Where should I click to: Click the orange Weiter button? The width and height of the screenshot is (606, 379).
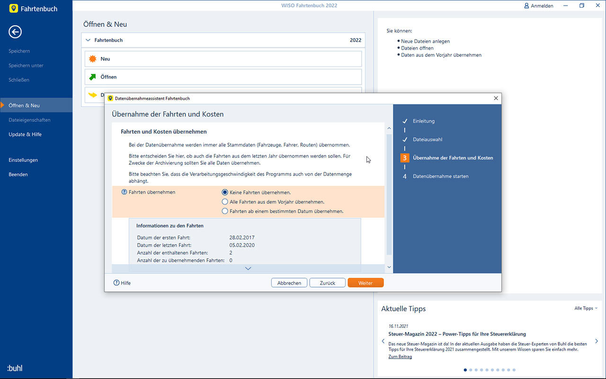pos(365,283)
